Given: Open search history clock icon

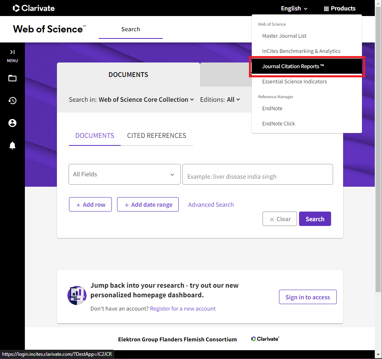Looking at the screenshot, I should (12, 101).
